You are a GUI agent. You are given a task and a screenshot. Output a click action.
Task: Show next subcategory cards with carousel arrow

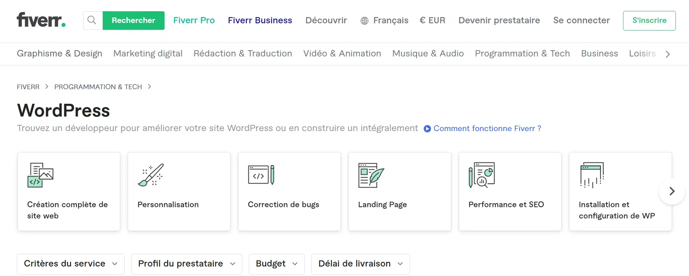[672, 192]
